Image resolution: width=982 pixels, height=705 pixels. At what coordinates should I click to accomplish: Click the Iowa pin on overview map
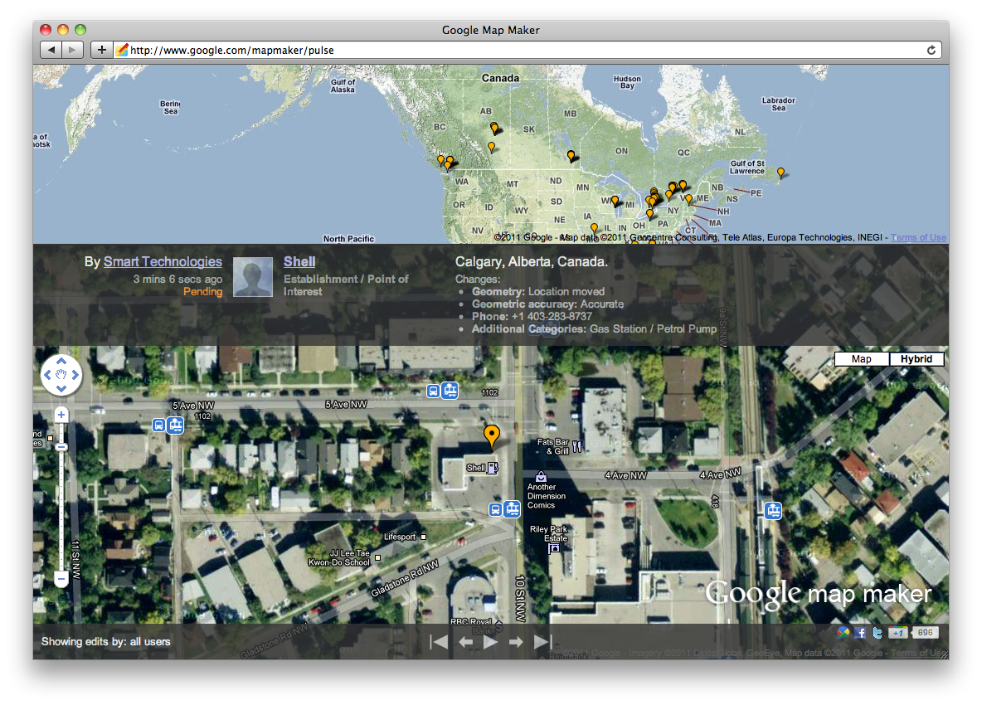tap(594, 229)
